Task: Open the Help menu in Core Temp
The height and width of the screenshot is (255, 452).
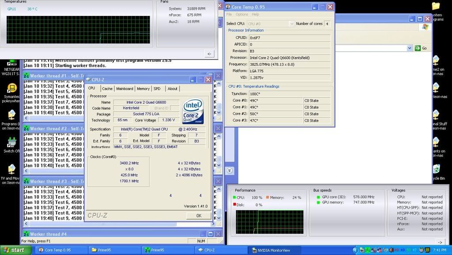Action: pyautogui.click(x=256, y=15)
